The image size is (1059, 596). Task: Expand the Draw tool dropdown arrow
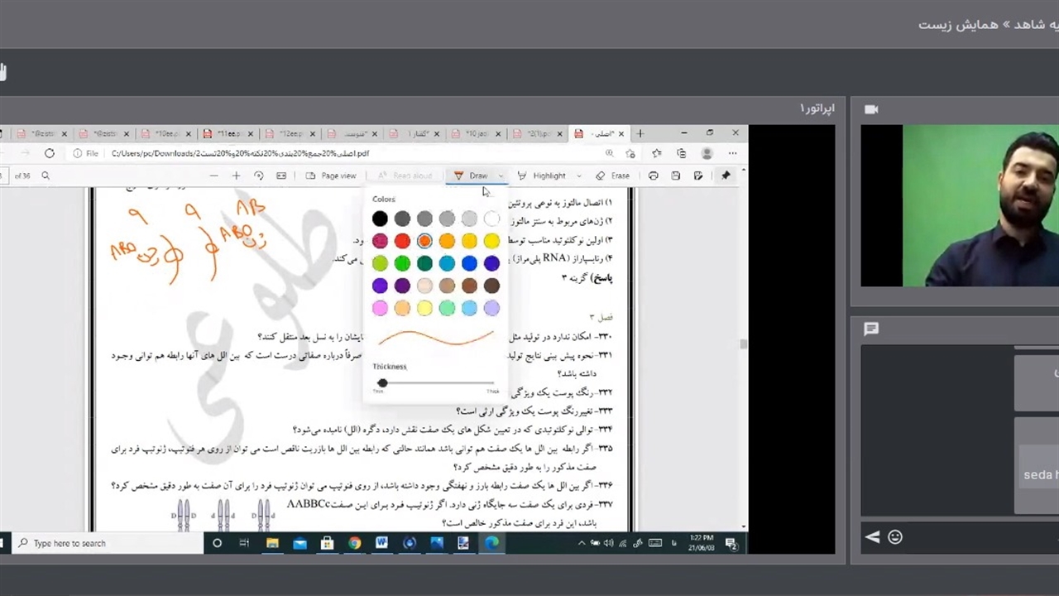click(501, 175)
